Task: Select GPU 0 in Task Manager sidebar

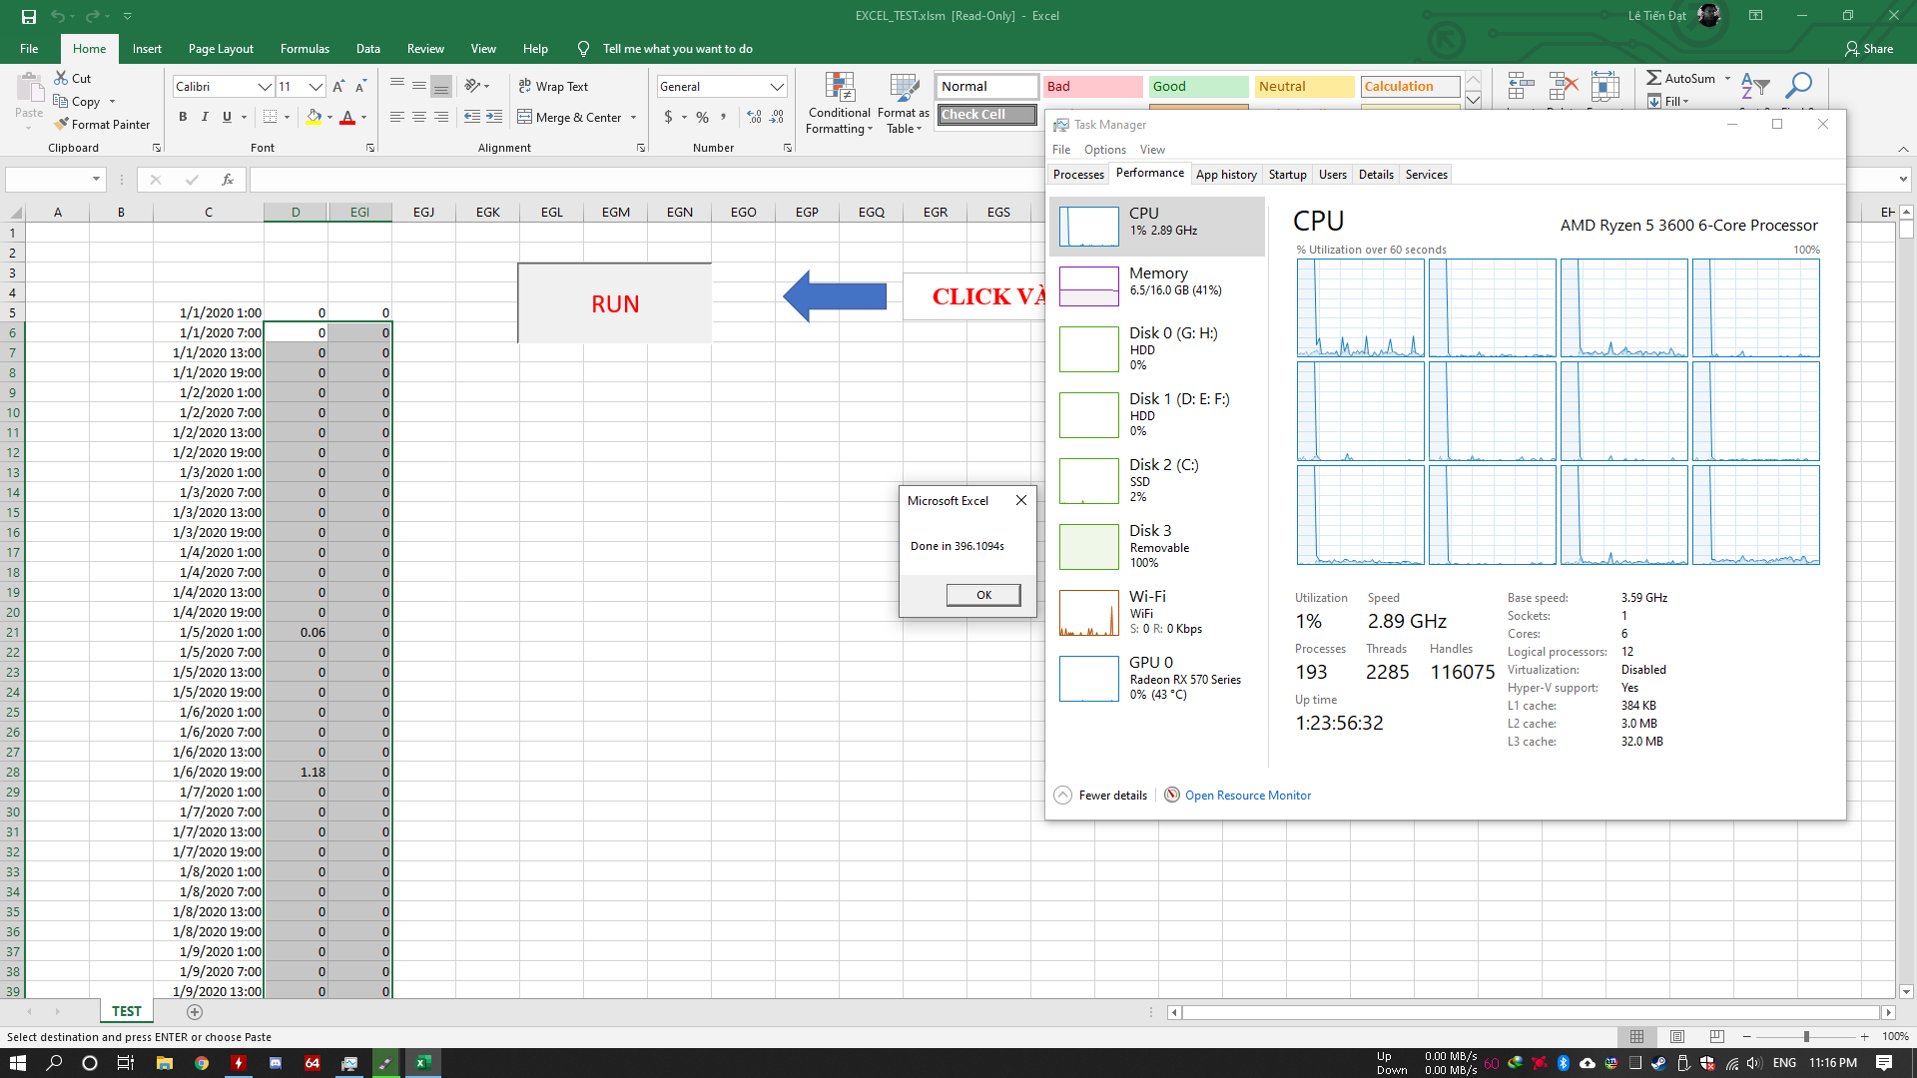Action: click(x=1157, y=678)
